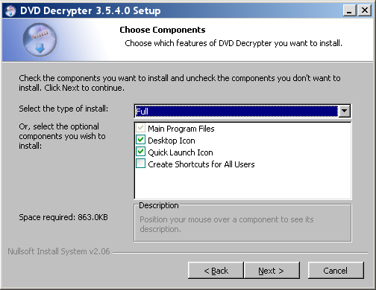Click the DVD Decrypter Setup title bar

[x=248, y=10]
